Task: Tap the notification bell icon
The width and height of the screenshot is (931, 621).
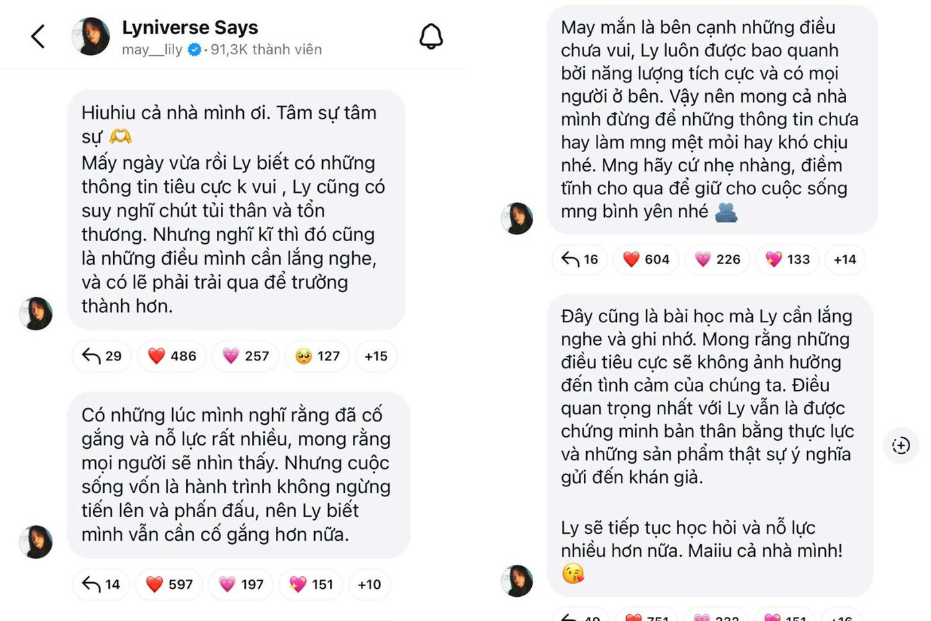Action: [x=431, y=36]
